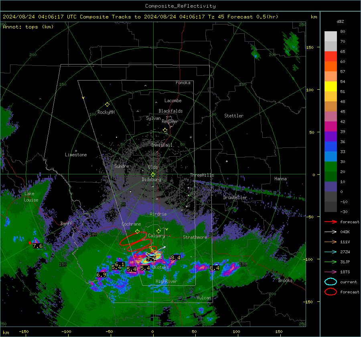Image resolution: width=361 pixels, height=337 pixels.
Task: Click the 7.6 storm tops label
Action: coord(38,246)
